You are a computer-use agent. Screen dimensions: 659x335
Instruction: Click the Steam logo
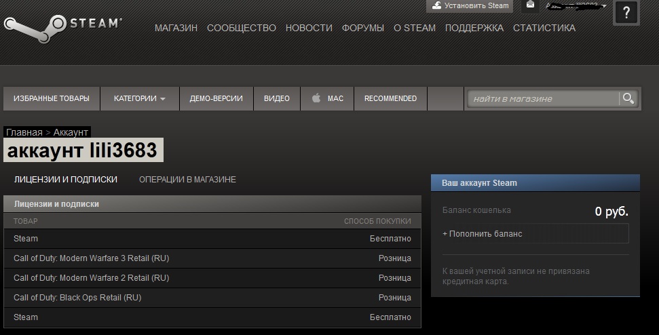[x=63, y=28]
